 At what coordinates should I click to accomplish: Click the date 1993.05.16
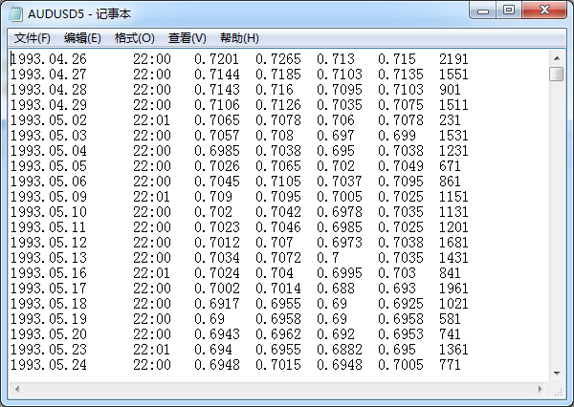point(49,273)
